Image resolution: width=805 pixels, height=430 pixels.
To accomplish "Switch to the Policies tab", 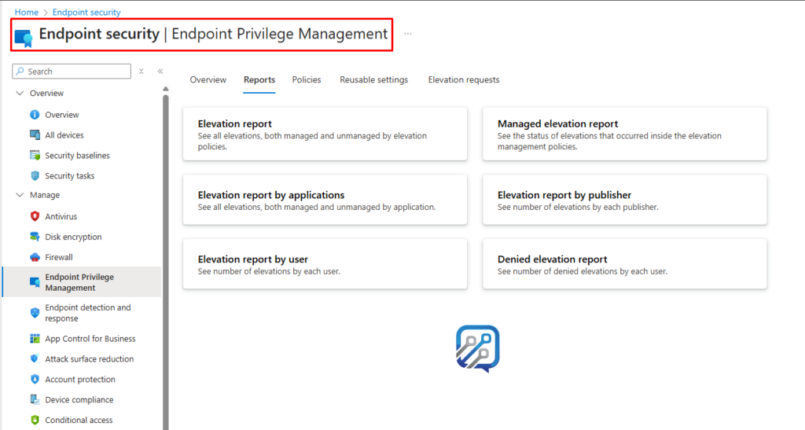I will 307,79.
